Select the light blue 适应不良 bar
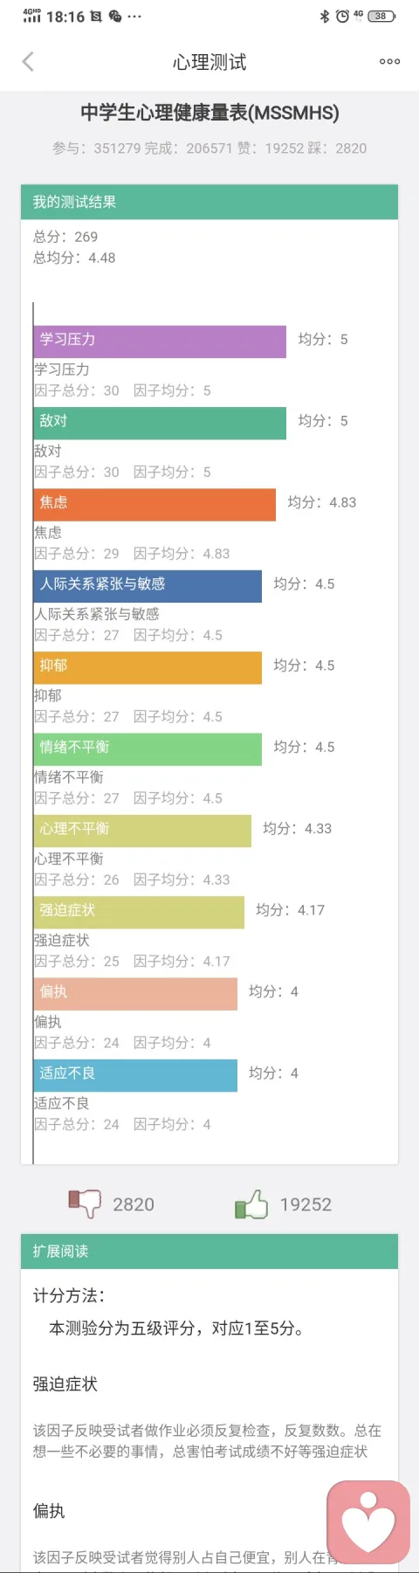Image resolution: width=419 pixels, height=1573 pixels. pyautogui.click(x=135, y=1075)
